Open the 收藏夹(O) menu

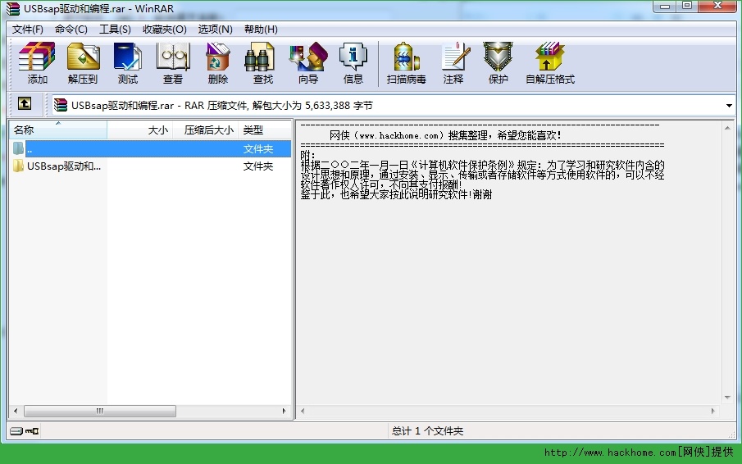click(165, 30)
